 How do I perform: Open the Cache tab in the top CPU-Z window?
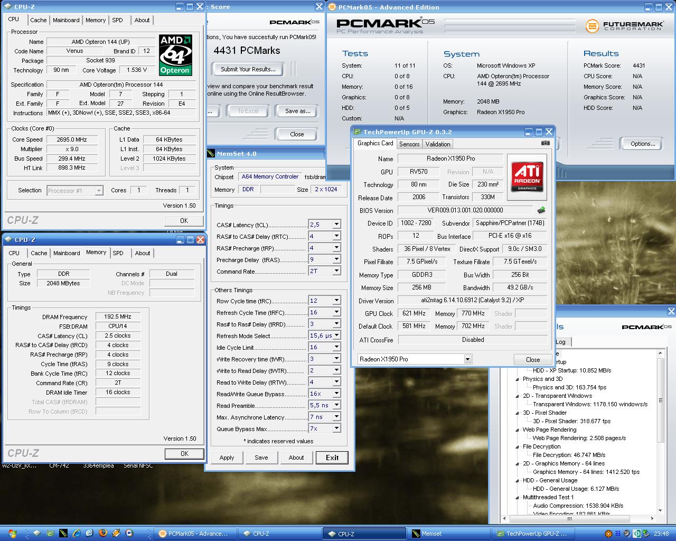(x=38, y=20)
